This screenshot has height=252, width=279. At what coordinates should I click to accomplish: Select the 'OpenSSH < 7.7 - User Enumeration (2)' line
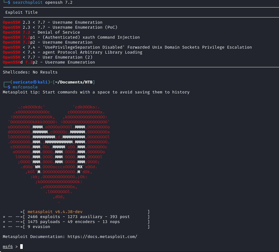tap(48, 57)
